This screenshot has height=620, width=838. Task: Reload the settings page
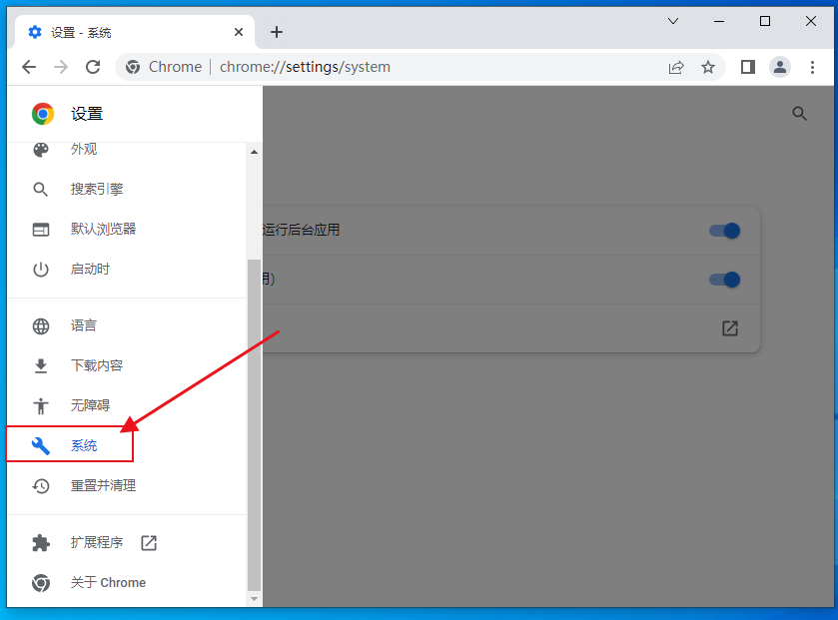tap(93, 67)
